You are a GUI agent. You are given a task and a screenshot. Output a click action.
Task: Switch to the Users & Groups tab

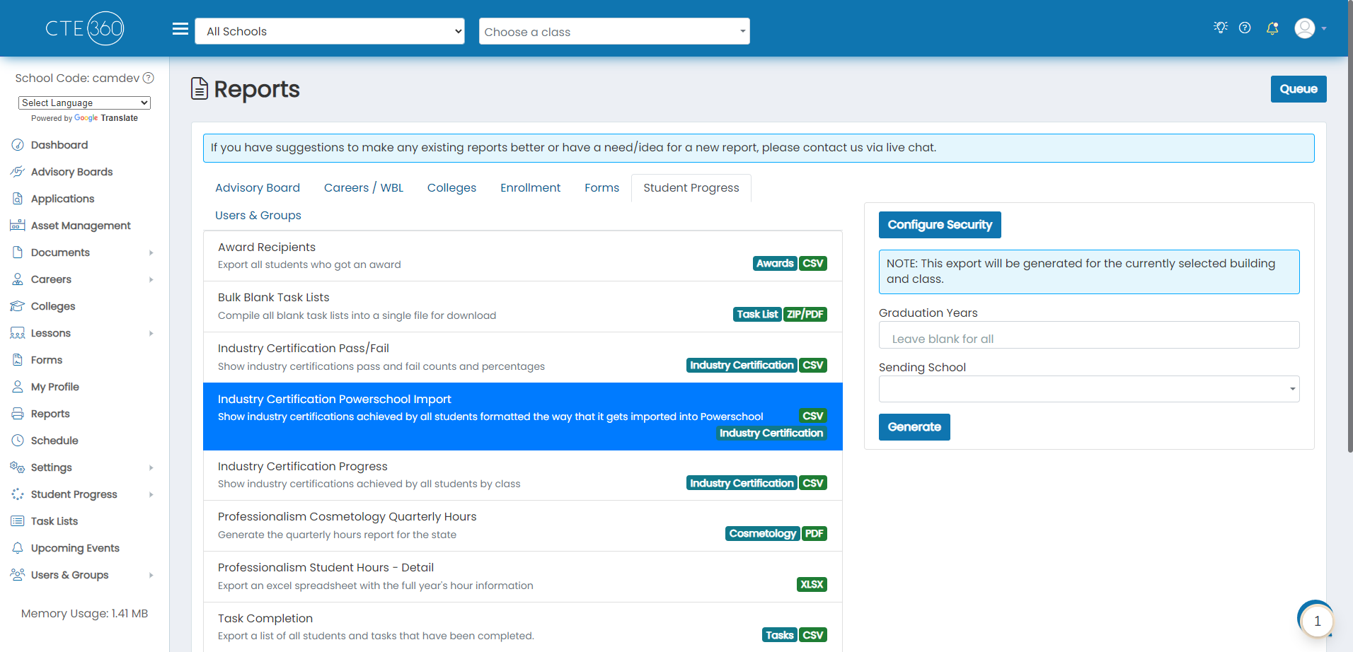click(258, 216)
